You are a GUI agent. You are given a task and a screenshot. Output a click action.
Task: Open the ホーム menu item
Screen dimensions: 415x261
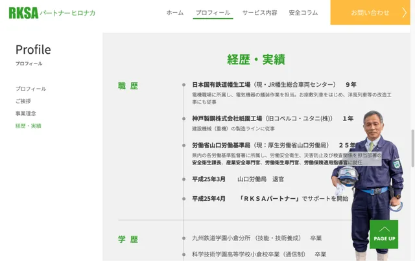[x=175, y=12]
